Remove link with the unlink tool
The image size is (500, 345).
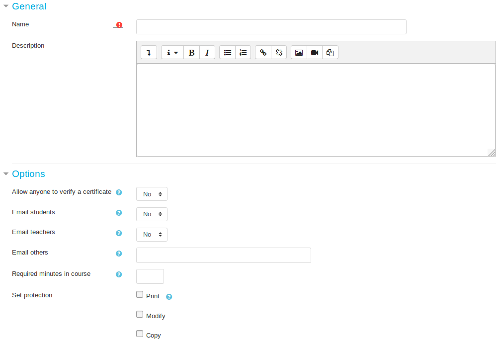point(279,52)
